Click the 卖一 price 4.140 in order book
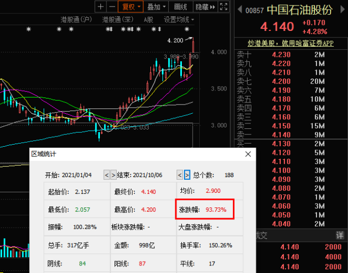348x273 pixels. click(281, 135)
